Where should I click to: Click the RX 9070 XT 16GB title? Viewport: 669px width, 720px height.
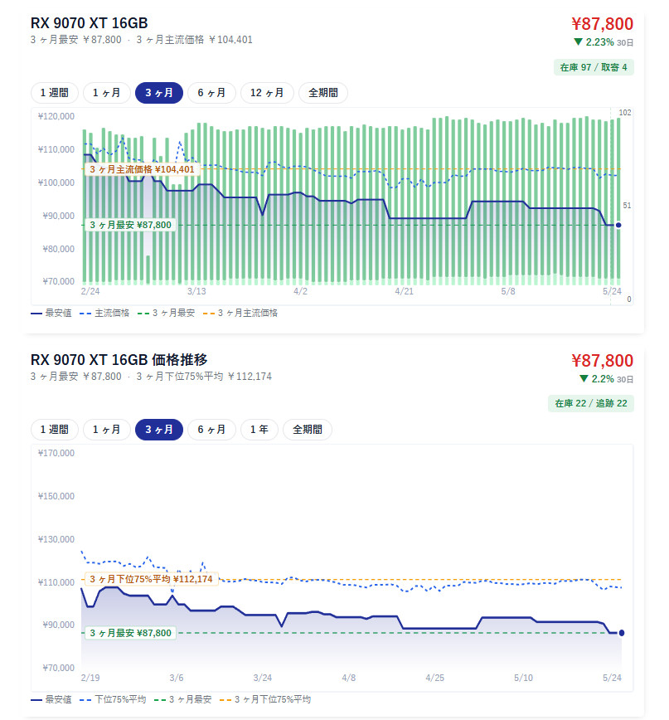pos(89,23)
